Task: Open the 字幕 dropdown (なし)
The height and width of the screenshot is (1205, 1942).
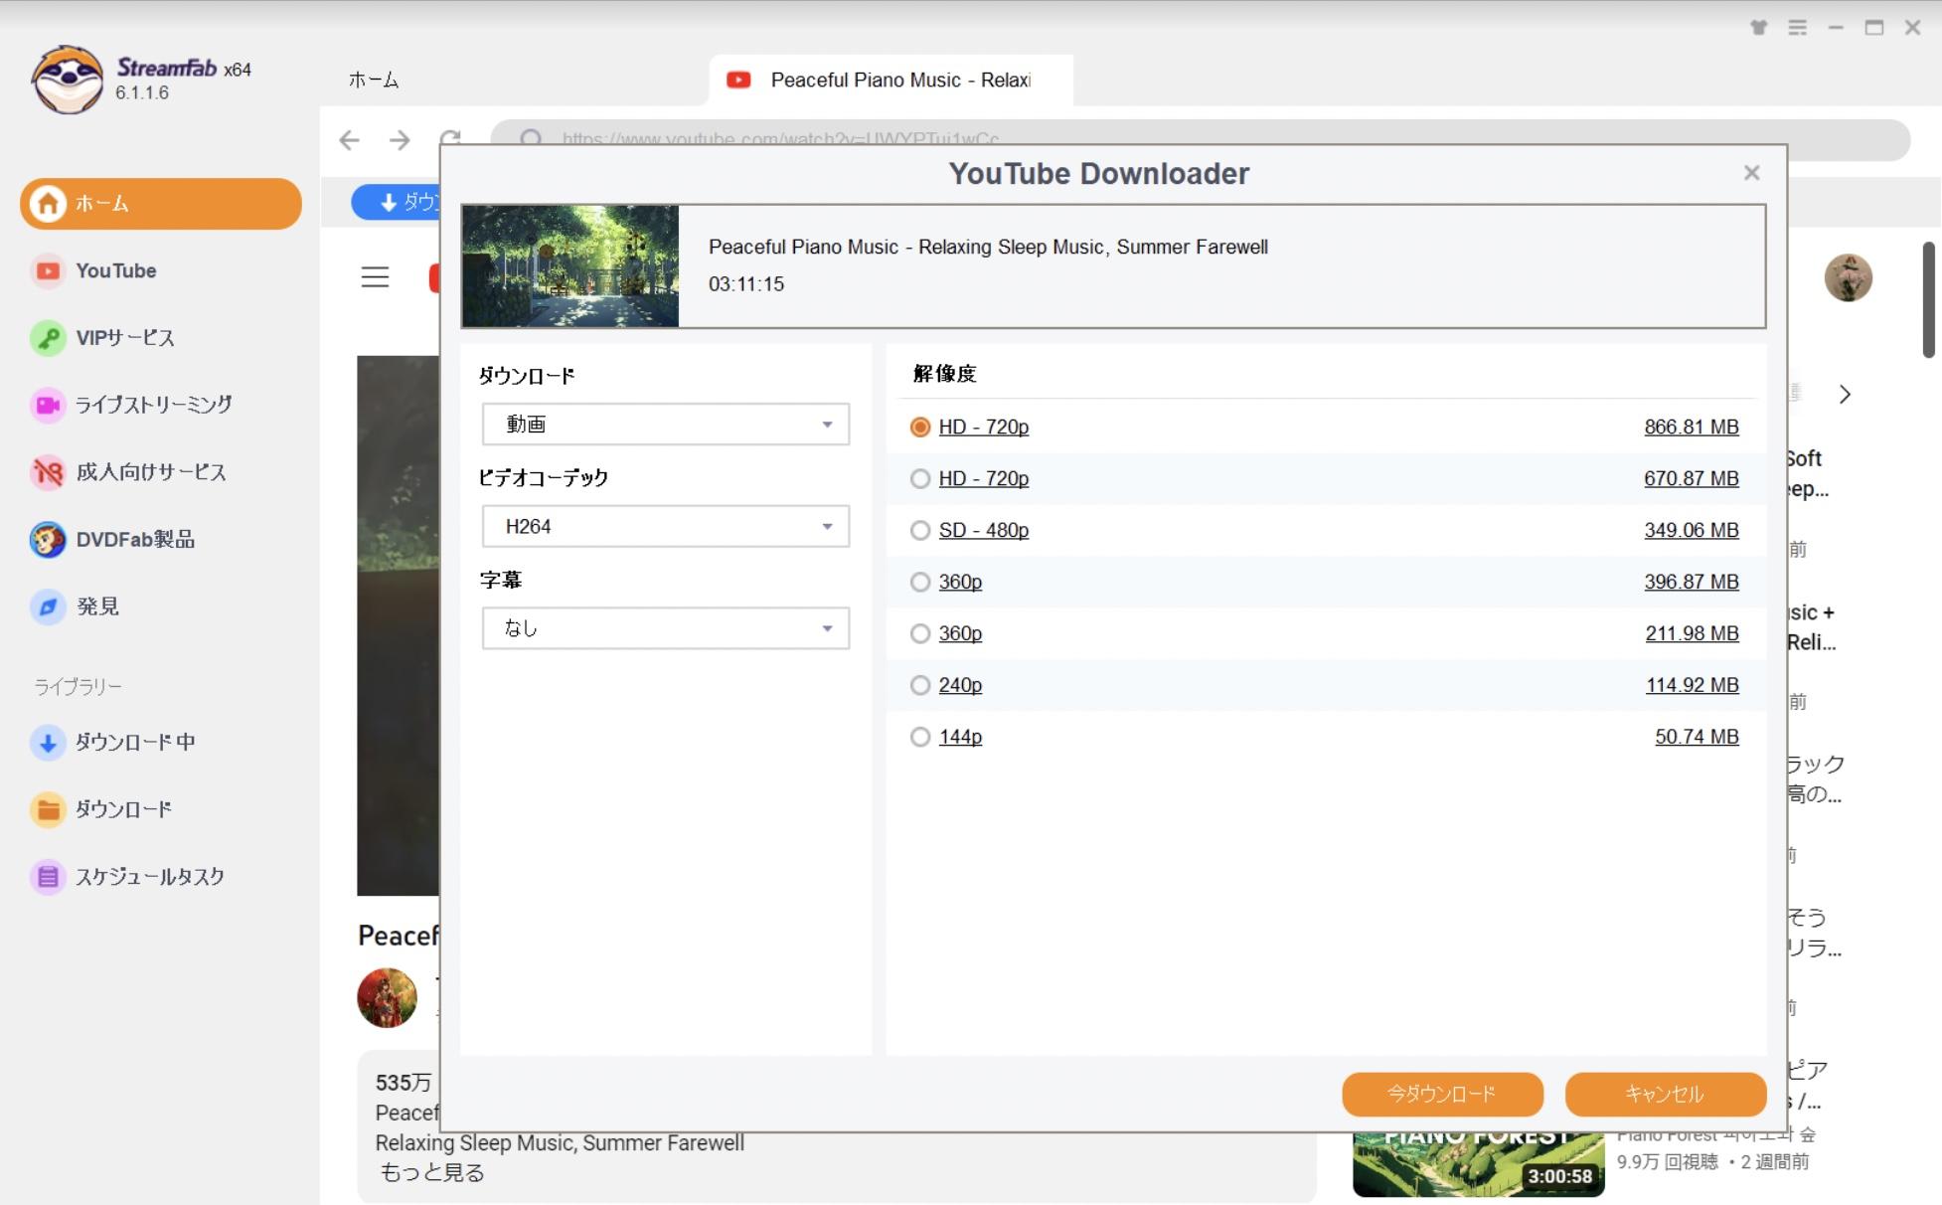Action: pyautogui.click(x=666, y=628)
